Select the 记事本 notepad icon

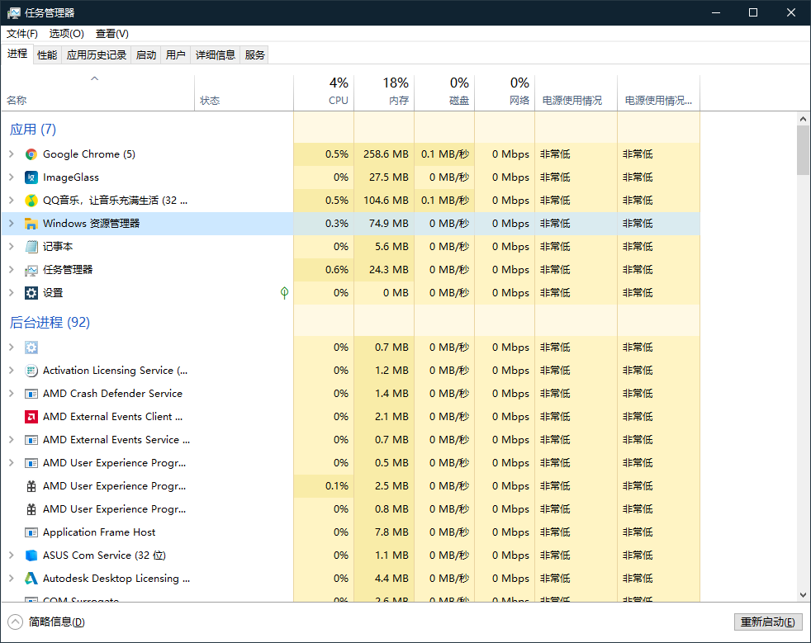(x=31, y=246)
